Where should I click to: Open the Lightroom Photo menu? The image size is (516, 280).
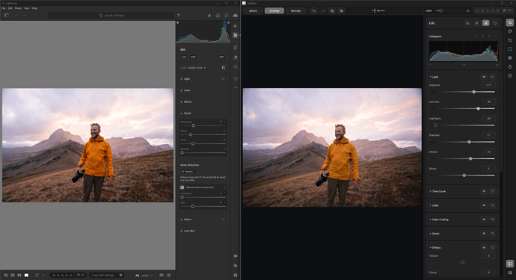coord(18,8)
